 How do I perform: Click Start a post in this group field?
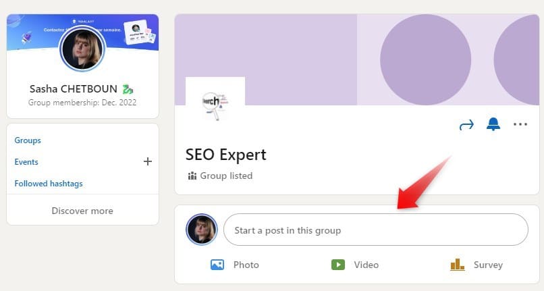pos(376,230)
